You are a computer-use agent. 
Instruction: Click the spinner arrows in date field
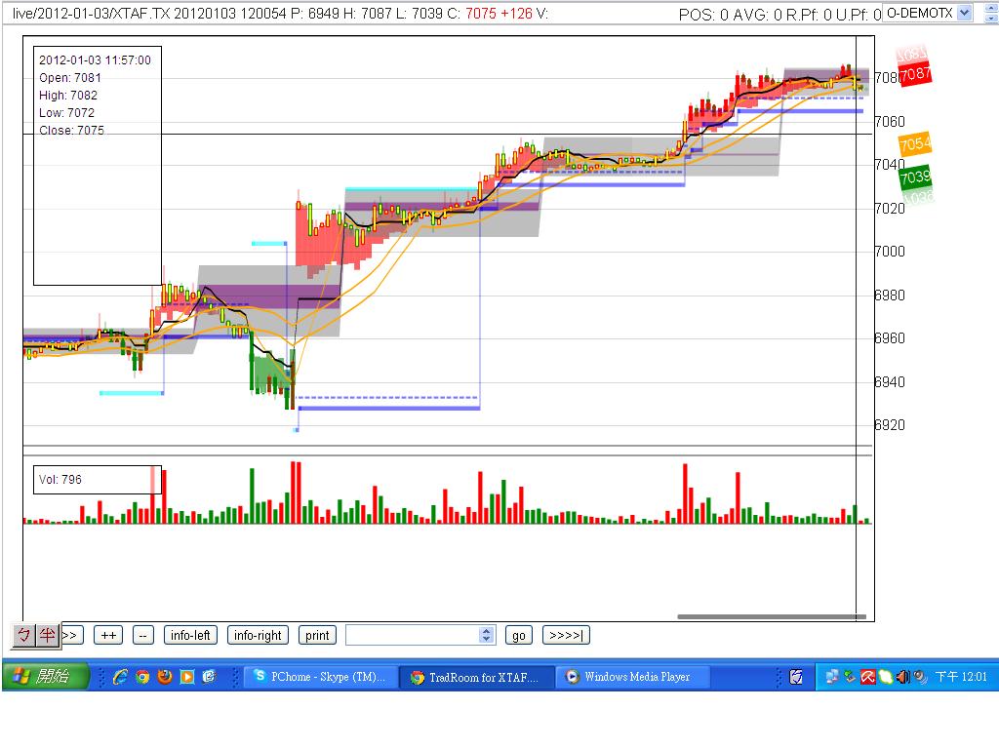pos(487,635)
